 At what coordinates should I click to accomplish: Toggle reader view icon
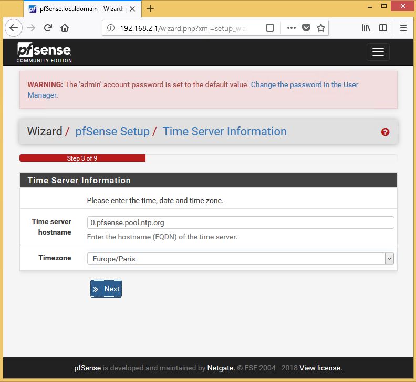(x=270, y=28)
